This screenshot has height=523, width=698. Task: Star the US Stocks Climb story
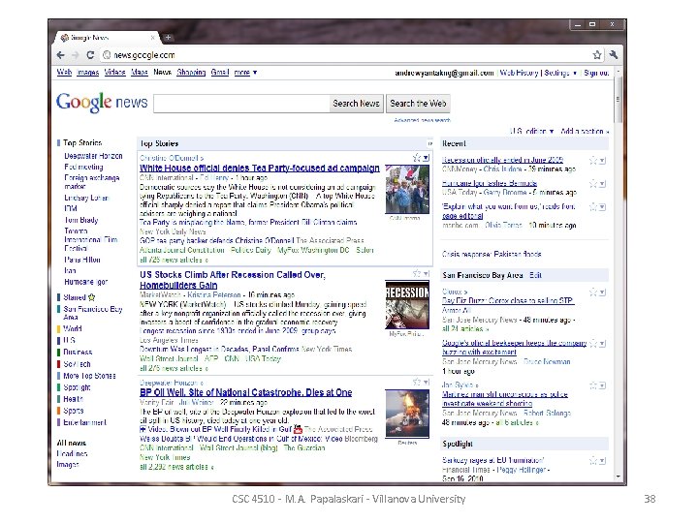417,273
